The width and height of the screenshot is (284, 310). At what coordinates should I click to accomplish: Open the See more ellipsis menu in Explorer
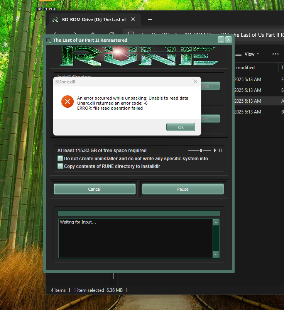tap(275, 54)
